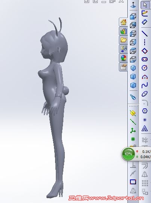Screen dimensions: 151x203
Task: Click the green 43% usage ball
Action: tap(128, 154)
